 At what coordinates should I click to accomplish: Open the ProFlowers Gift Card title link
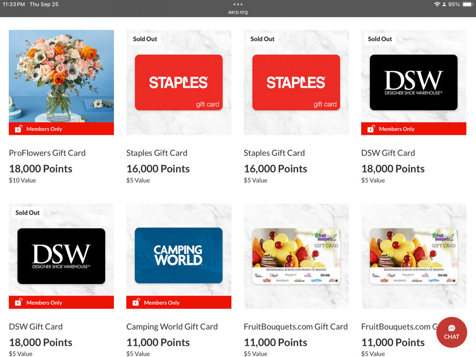pyautogui.click(x=47, y=153)
